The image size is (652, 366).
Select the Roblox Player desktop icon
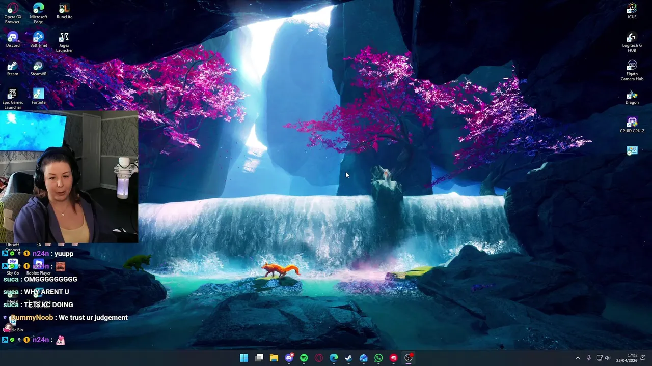tap(39, 267)
